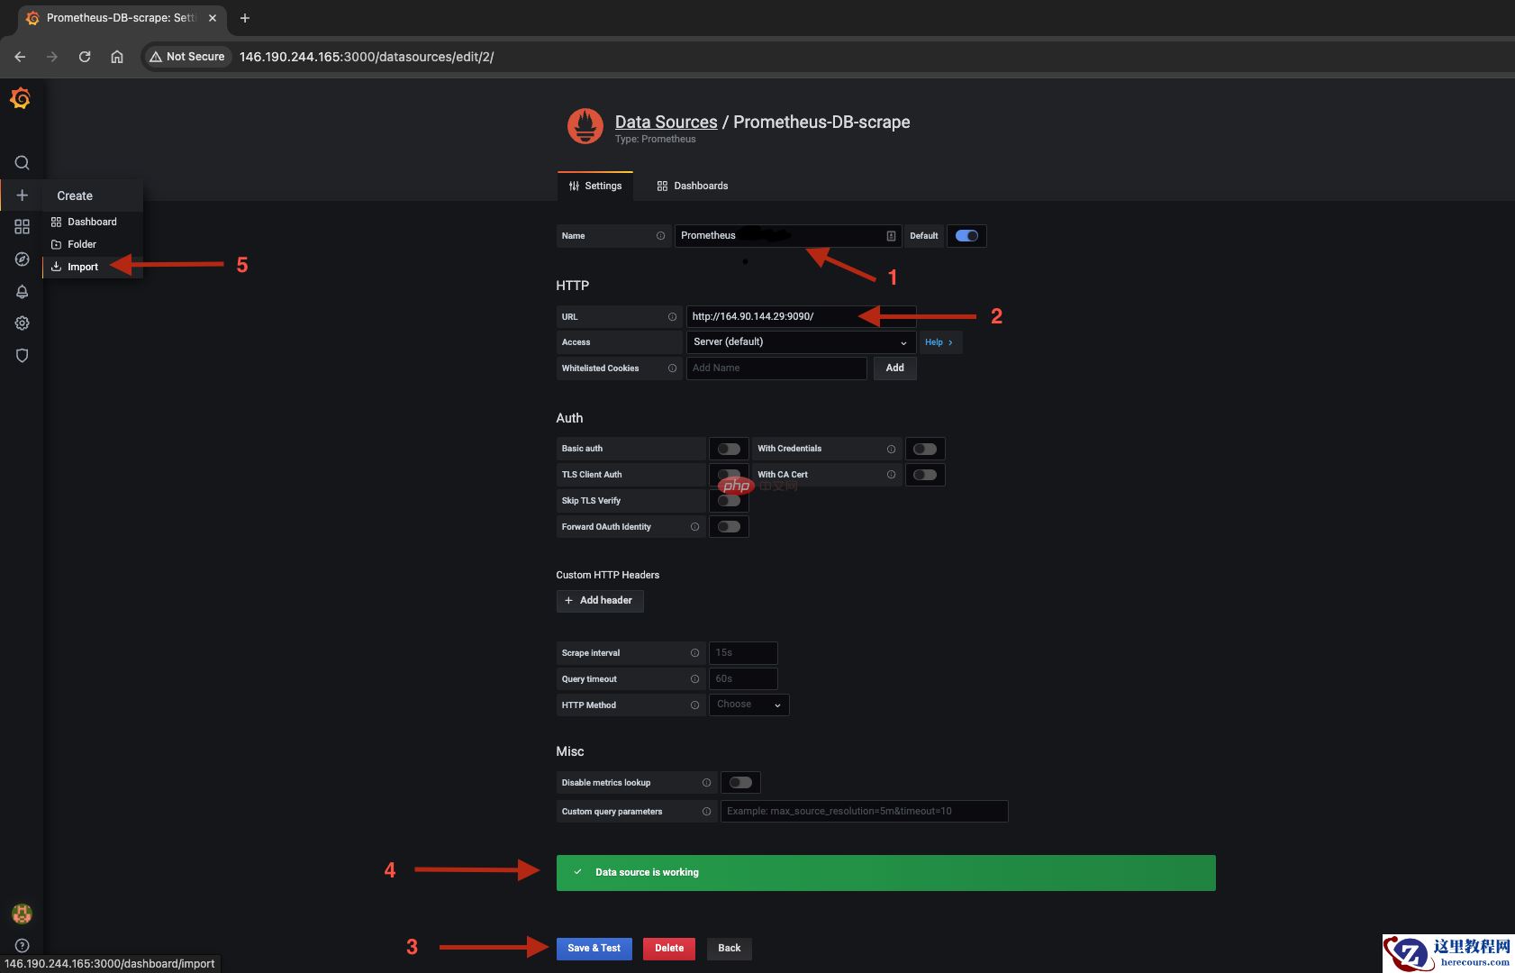Click the URL input field
The height and width of the screenshot is (973, 1515).
(801, 317)
